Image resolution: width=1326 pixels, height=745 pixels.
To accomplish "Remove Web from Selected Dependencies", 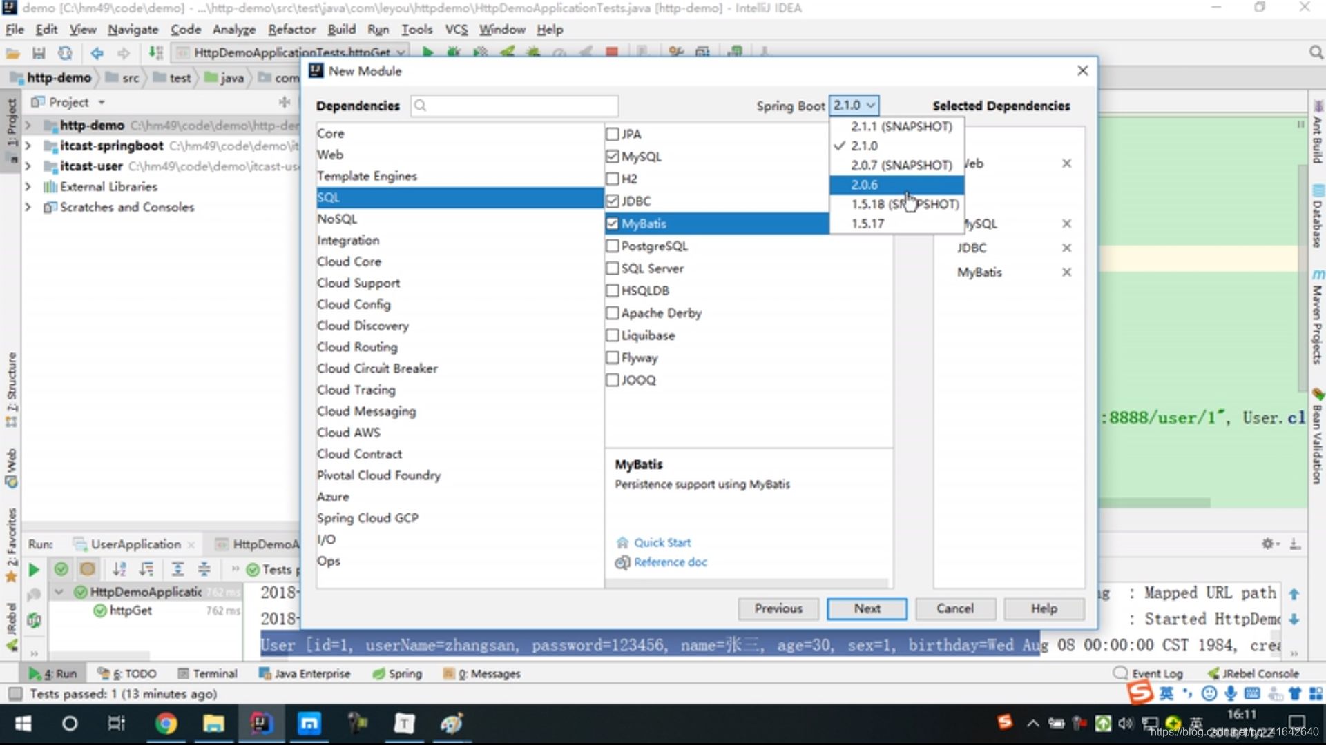I will pyautogui.click(x=1066, y=163).
